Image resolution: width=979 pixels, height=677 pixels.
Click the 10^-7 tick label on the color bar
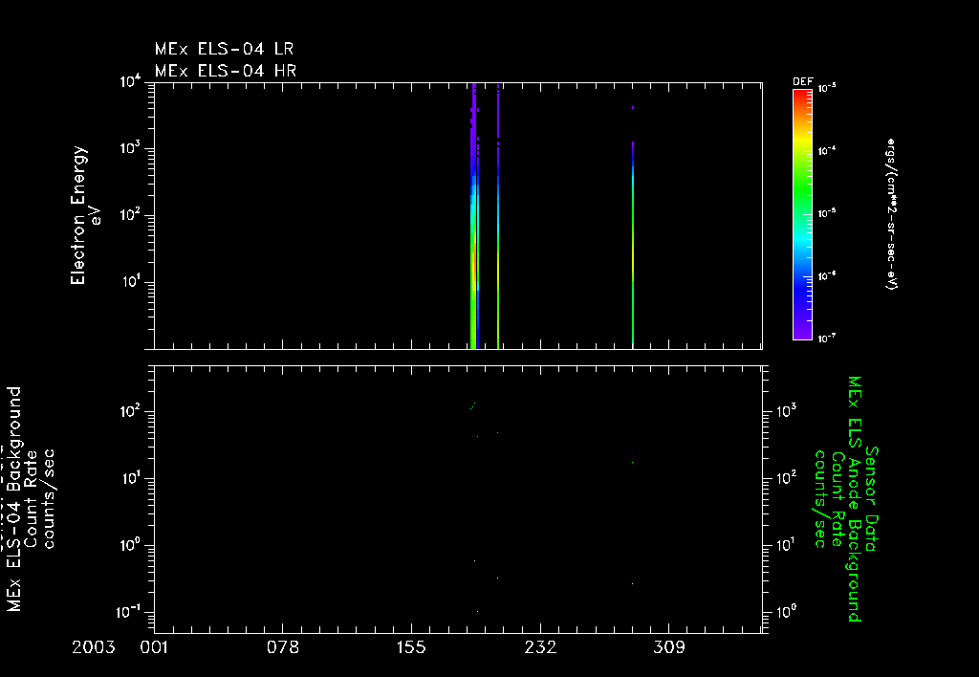(x=827, y=338)
